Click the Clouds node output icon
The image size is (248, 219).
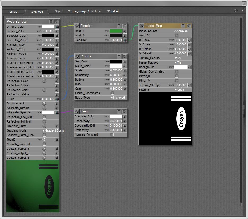coord(77,56)
